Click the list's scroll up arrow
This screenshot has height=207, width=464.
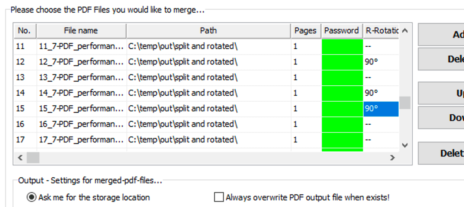pos(405,30)
